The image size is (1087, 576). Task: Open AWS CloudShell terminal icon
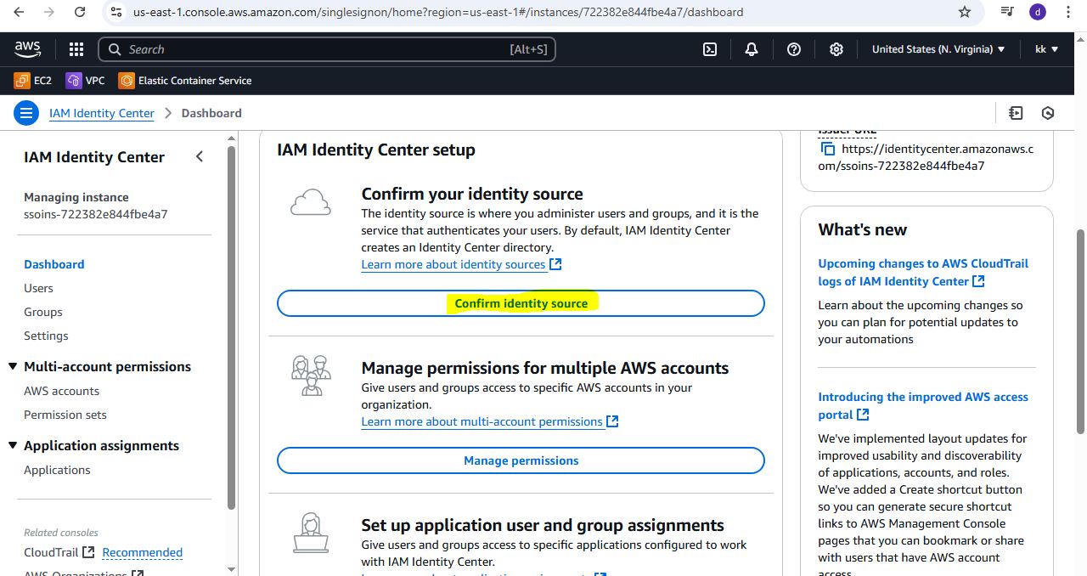710,49
